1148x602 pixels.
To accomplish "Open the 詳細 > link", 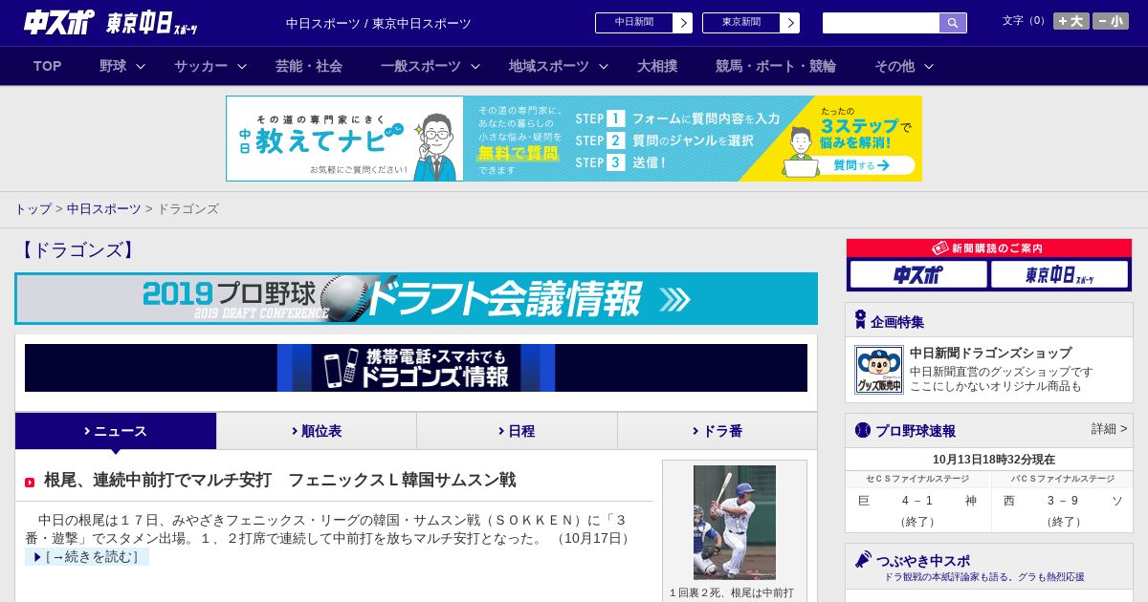I will pyautogui.click(x=1110, y=429).
